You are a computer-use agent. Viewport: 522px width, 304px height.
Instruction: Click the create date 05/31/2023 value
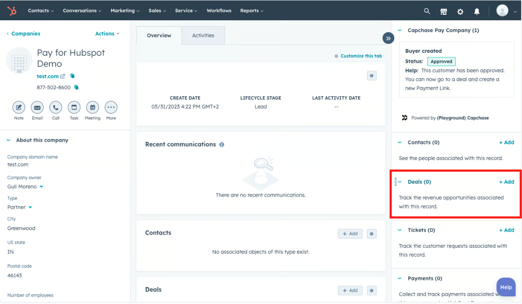(x=185, y=107)
